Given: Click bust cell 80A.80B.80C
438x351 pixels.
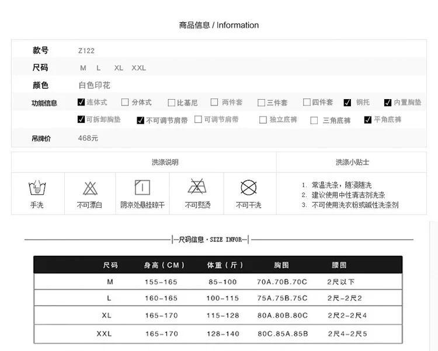Looking at the screenshot, I should 283,315.
